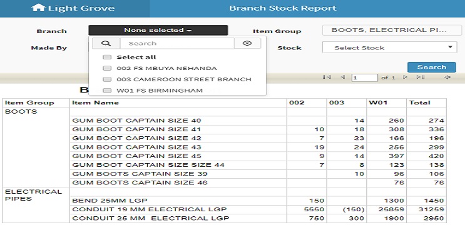Image resolution: width=465 pixels, height=225 pixels.
Task: Click the Light Grove home icon
Action: pyautogui.click(x=38, y=7)
